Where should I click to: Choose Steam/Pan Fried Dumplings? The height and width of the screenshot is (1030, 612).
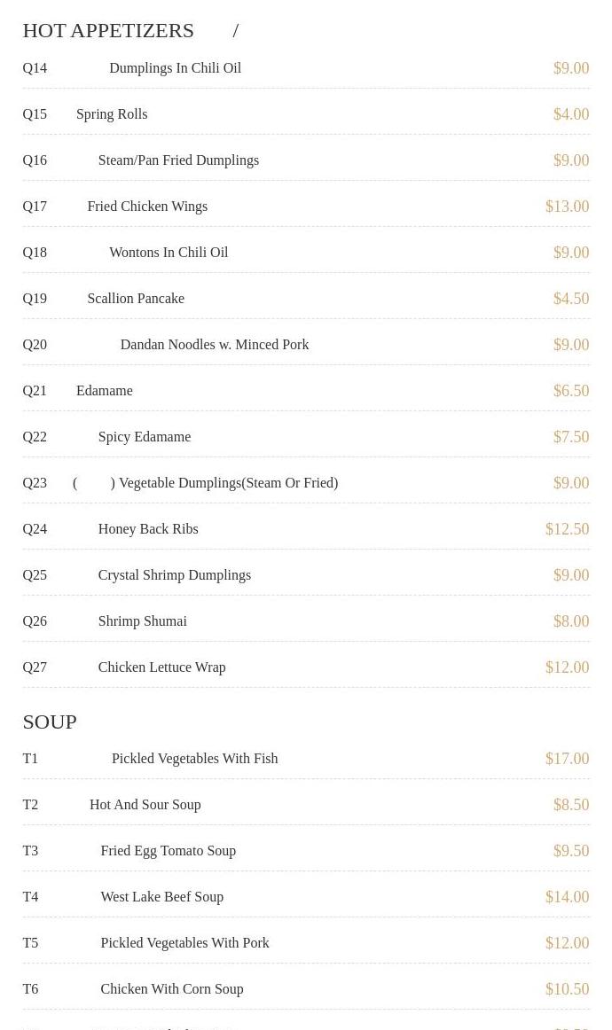pos(178,160)
